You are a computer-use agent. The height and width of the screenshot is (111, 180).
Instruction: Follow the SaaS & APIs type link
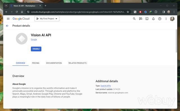[x=106, y=86]
